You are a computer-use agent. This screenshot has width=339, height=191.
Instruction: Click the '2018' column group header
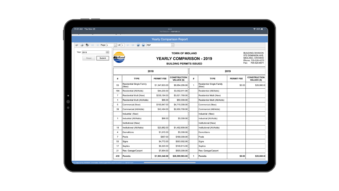point(150,71)
